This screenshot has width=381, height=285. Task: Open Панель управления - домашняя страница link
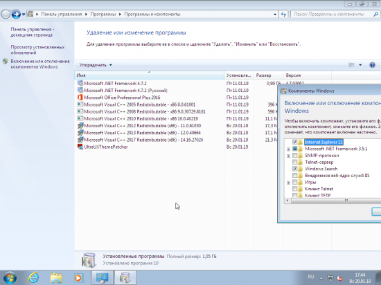33,32
